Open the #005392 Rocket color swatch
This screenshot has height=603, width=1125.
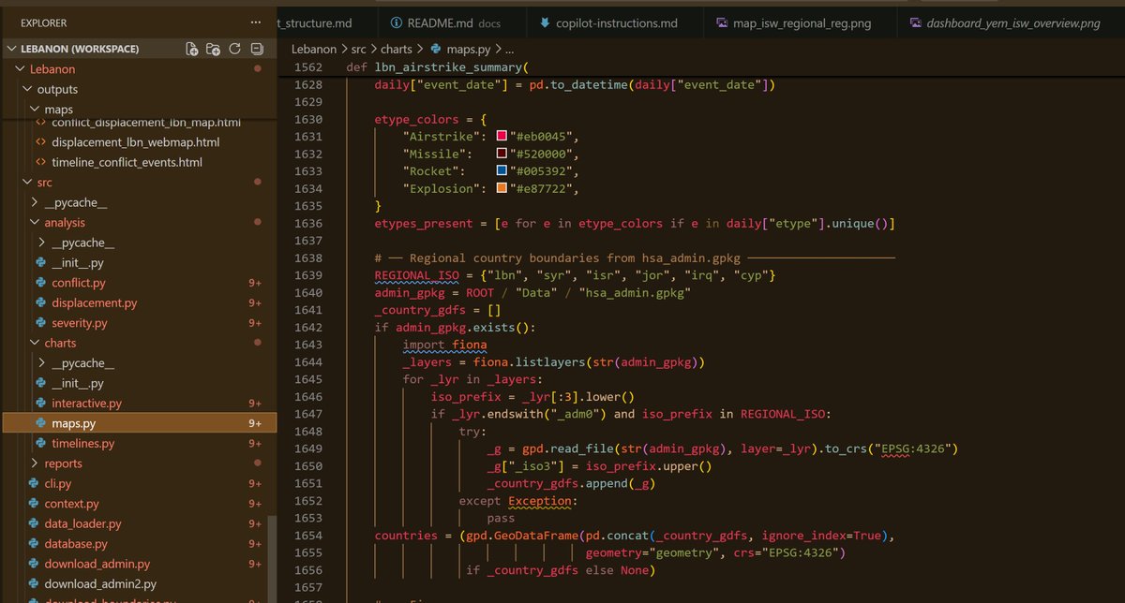502,171
